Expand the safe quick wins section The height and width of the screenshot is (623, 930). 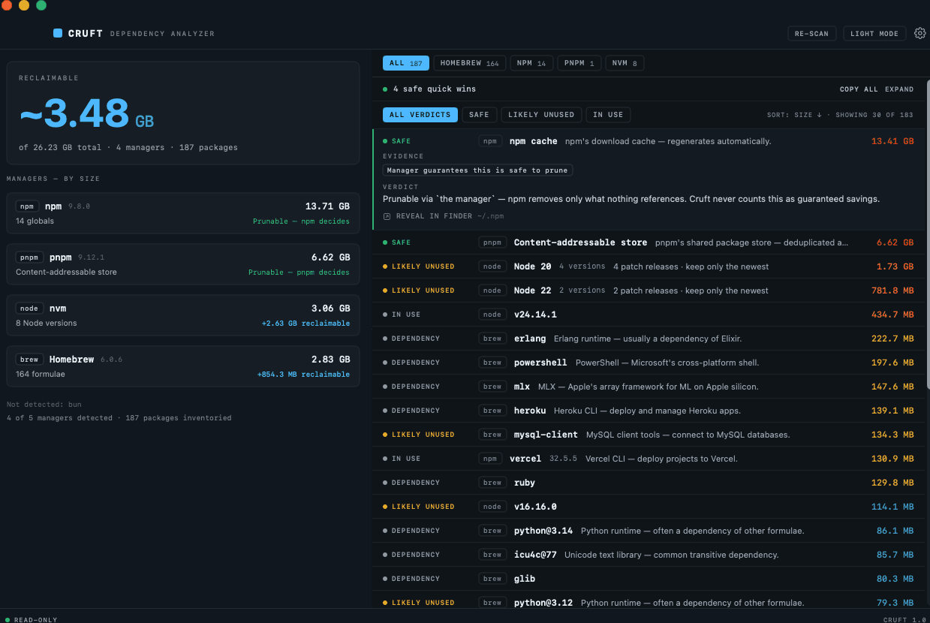(x=899, y=89)
